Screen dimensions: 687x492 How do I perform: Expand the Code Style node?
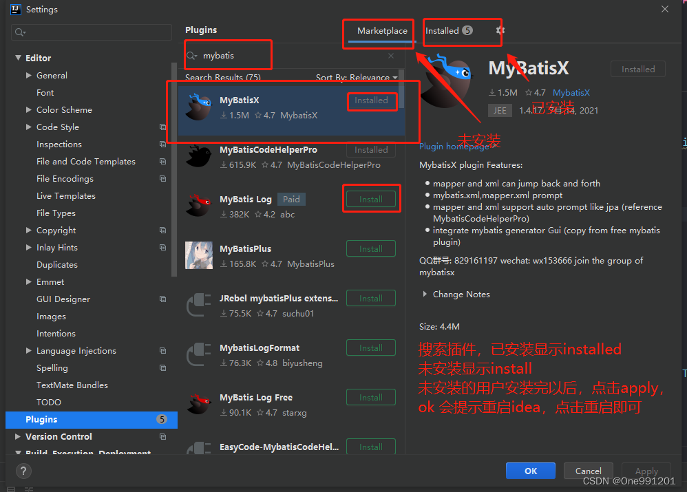[28, 127]
